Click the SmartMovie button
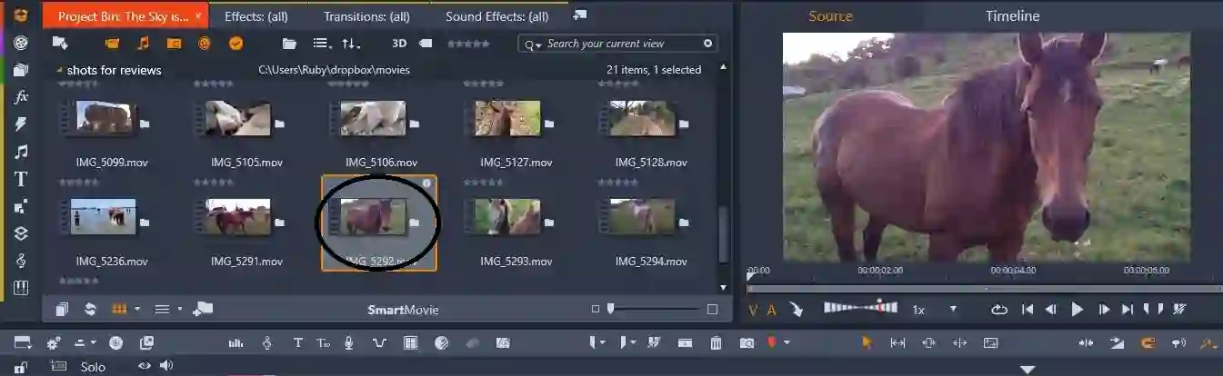Screen dimensions: 1223x376 click(x=403, y=310)
